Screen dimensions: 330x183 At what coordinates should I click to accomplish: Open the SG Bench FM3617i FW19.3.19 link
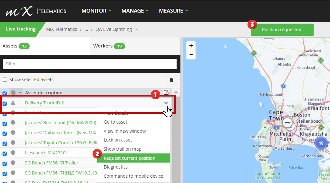(61, 173)
